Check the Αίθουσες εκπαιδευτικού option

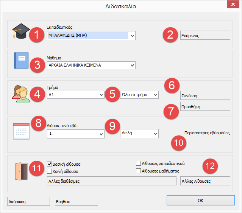(x=139, y=163)
